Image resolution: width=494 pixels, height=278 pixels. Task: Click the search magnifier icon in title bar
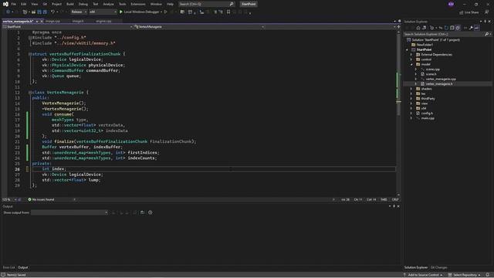point(232,4)
